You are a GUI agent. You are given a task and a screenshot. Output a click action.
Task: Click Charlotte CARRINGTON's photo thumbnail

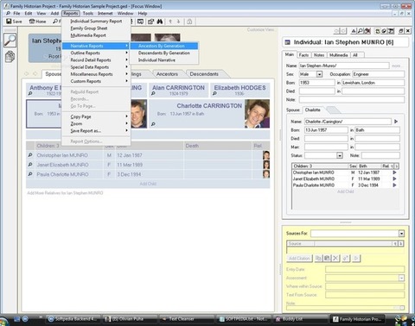point(257,114)
